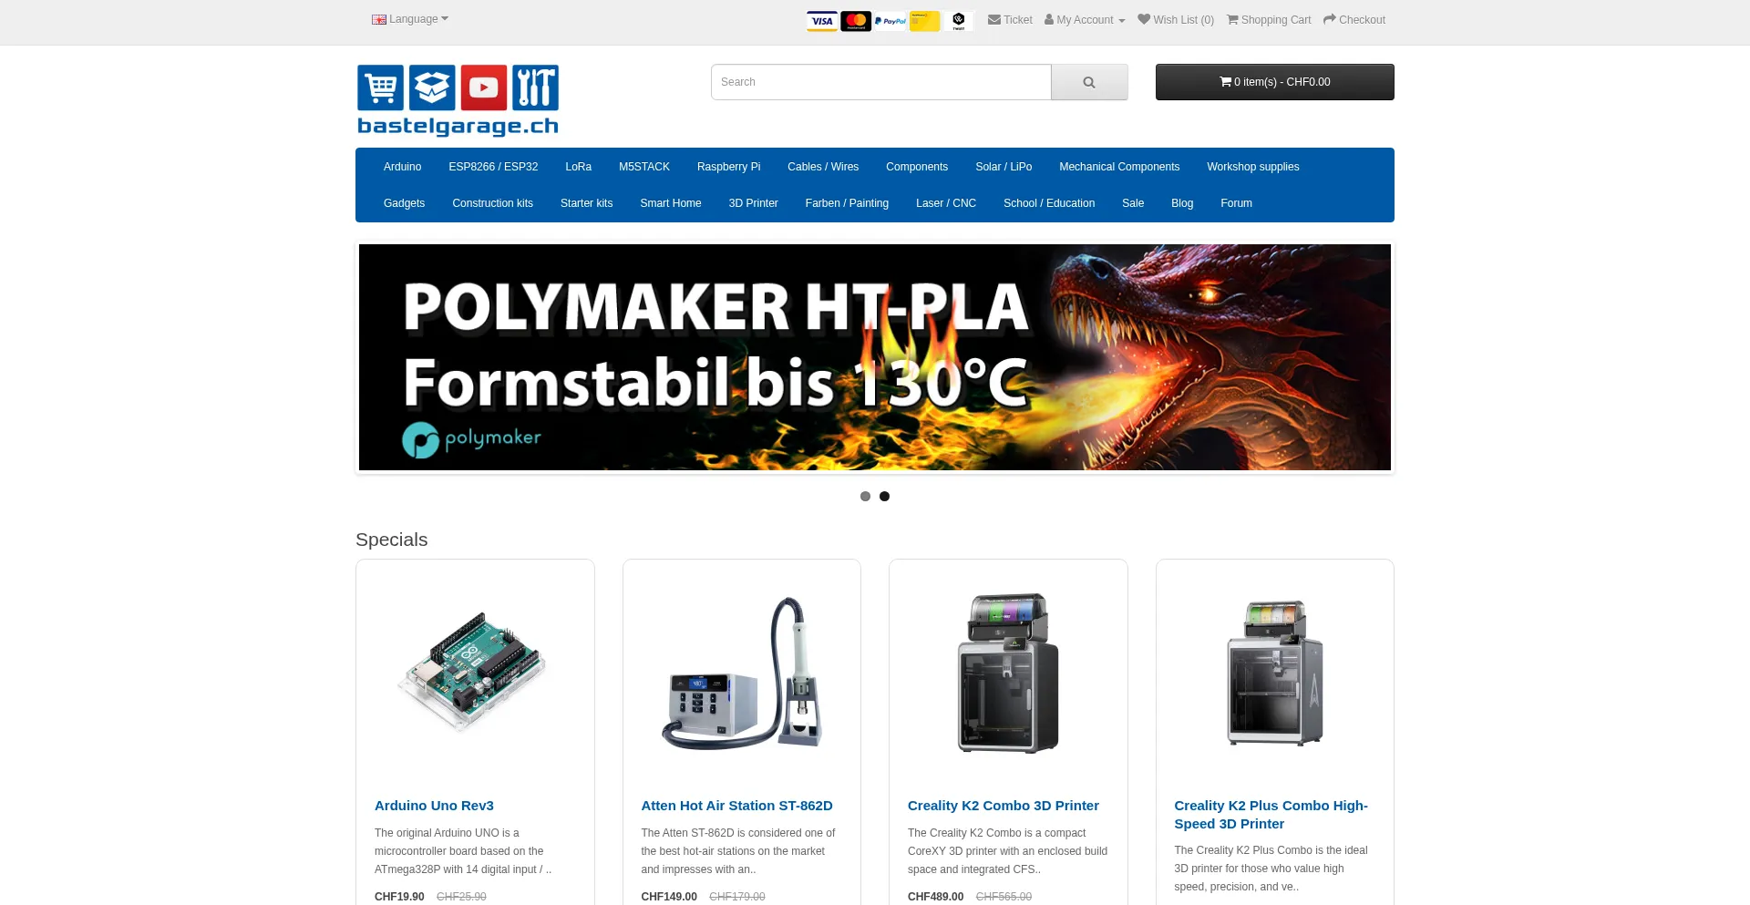1750x905 pixels.
Task: Click the Creality K2 Combo product image
Action: point(1008,673)
